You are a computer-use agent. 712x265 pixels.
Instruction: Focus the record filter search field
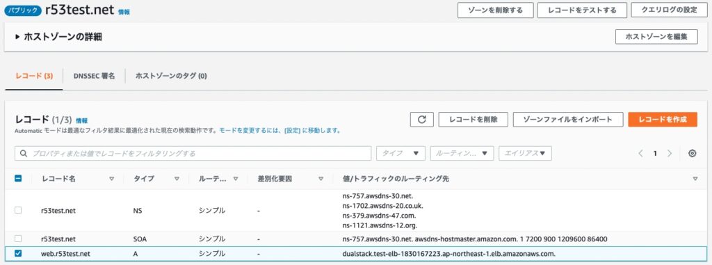tap(193, 153)
